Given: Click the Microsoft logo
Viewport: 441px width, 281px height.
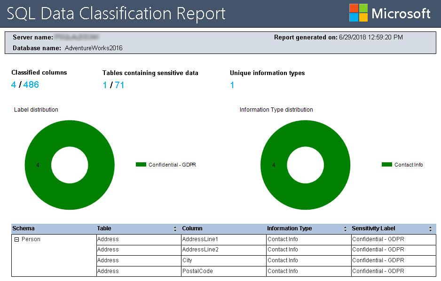Looking at the screenshot, I should [390, 13].
